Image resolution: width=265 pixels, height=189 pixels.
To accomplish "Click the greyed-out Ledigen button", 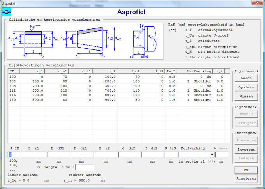I will [x=246, y=158].
